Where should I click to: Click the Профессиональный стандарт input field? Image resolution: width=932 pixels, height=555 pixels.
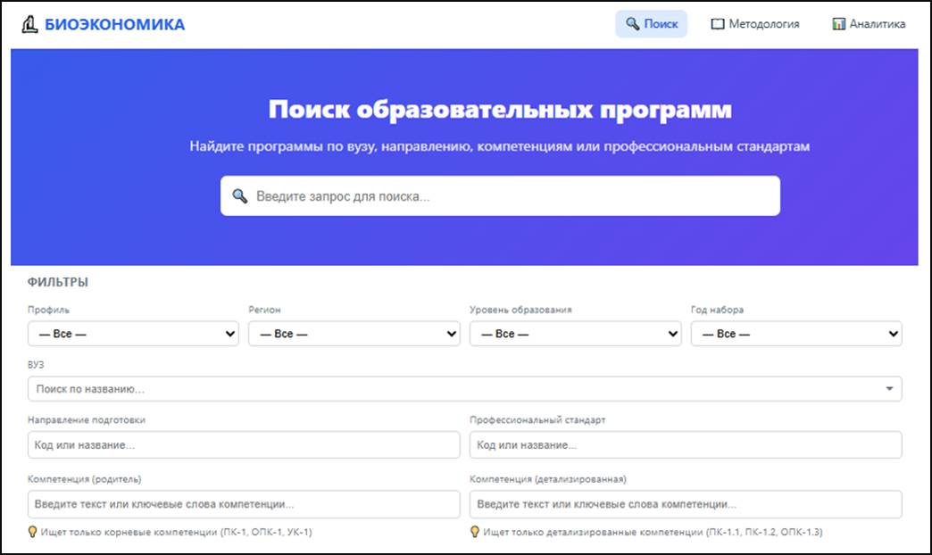click(x=686, y=445)
